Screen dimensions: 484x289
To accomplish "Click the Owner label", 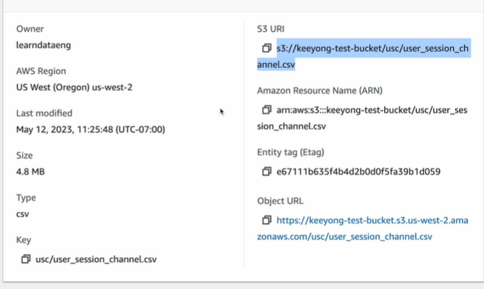I will tap(30, 29).
